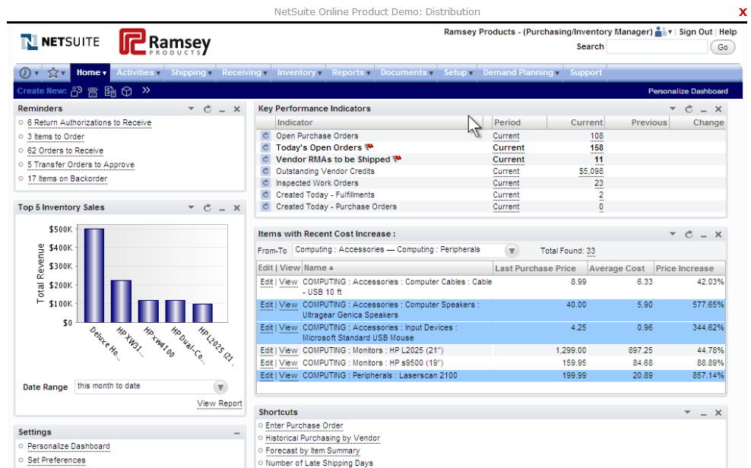Click the Create New package box icon

pos(126,91)
